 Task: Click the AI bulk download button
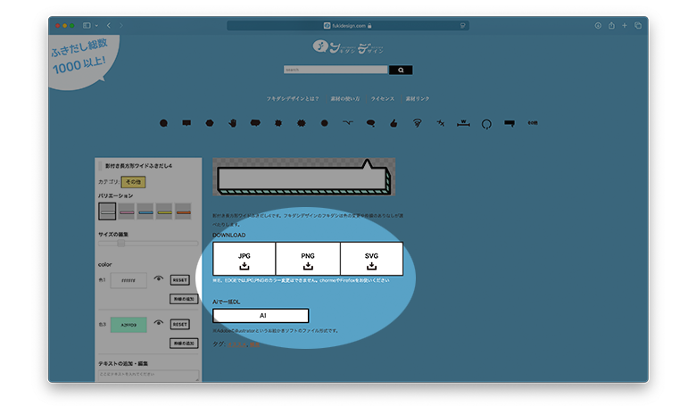pyautogui.click(x=261, y=316)
